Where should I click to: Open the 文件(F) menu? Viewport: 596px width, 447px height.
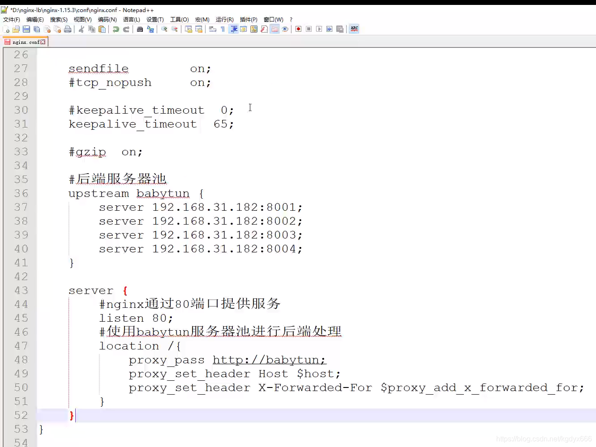[11, 20]
